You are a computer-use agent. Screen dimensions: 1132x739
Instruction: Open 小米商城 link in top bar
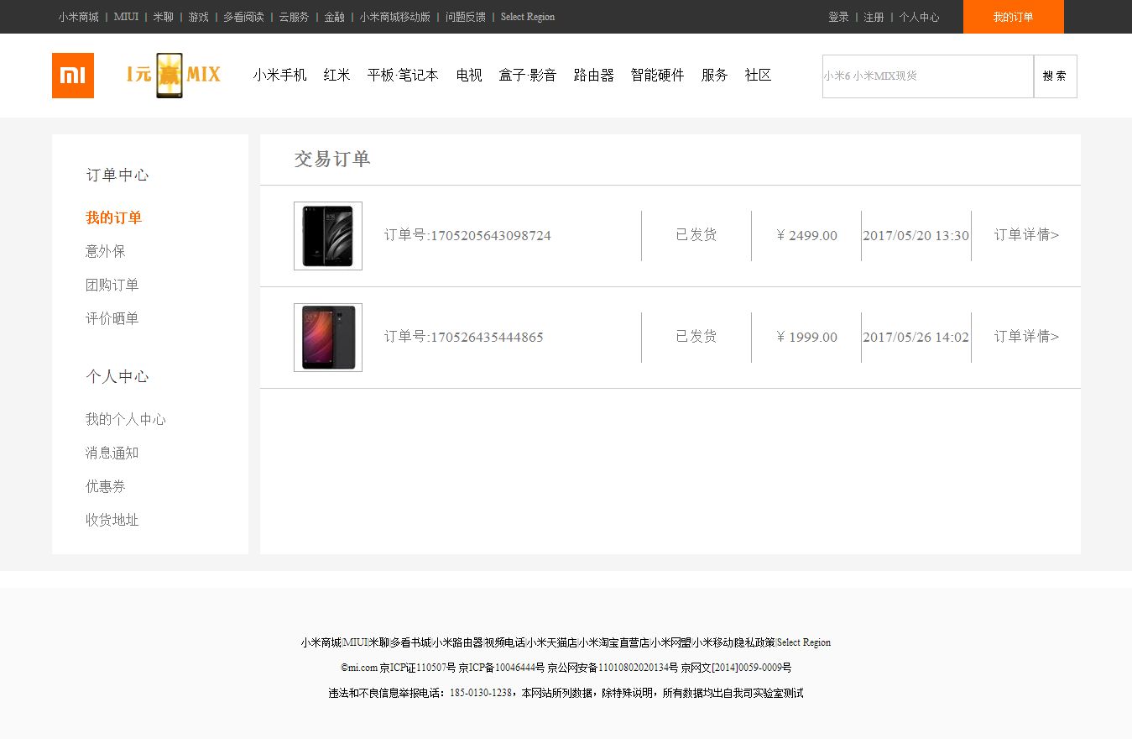tap(79, 17)
